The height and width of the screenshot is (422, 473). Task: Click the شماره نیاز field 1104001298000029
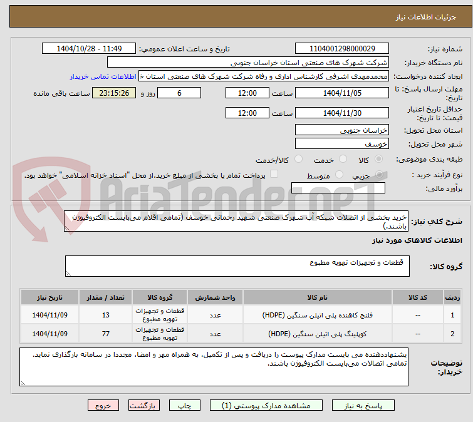click(342, 49)
